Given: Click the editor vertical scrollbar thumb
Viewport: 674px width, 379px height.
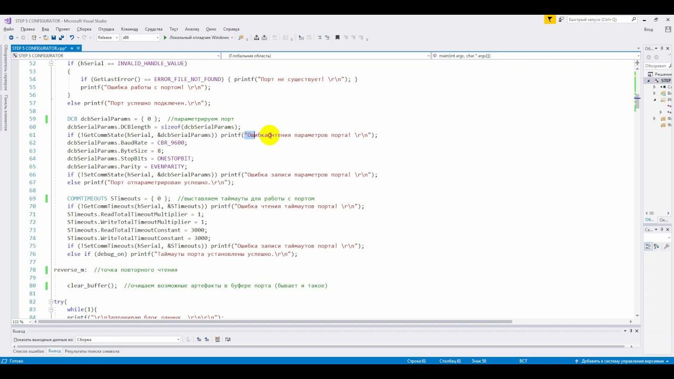Looking at the screenshot, I should pos(637,101).
